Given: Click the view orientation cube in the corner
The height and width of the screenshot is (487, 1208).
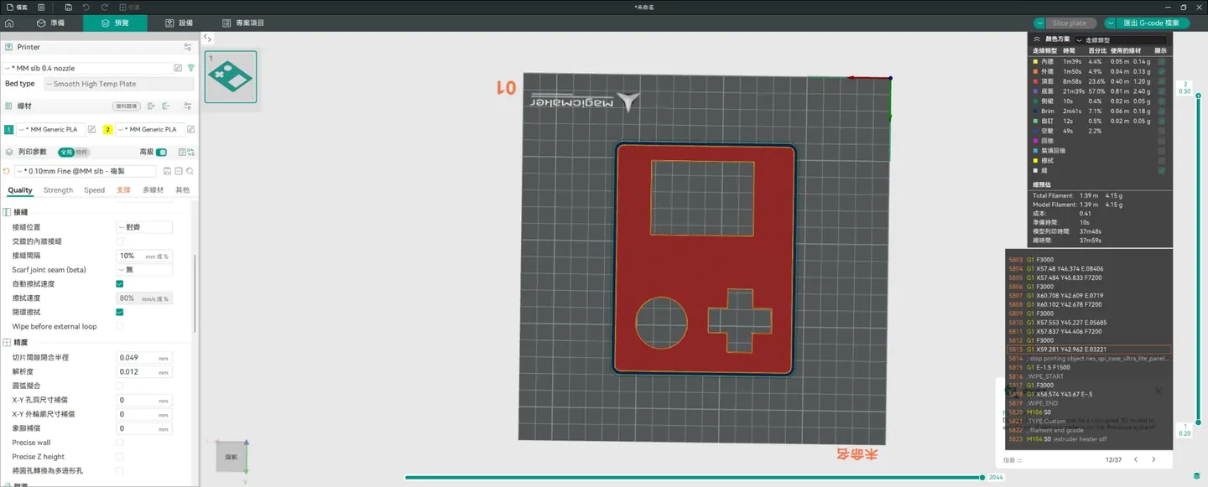Looking at the screenshot, I should [x=232, y=457].
